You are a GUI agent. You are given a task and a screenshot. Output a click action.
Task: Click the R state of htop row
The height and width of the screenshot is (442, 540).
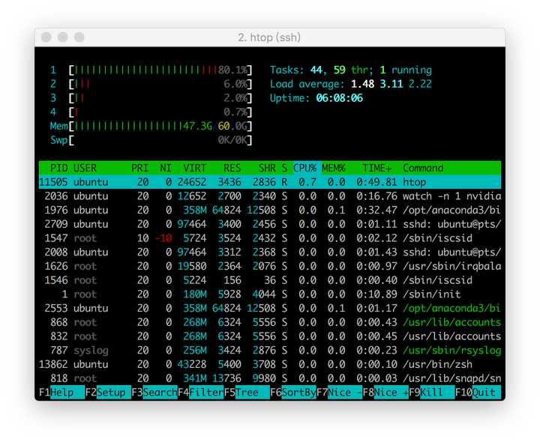(284, 182)
